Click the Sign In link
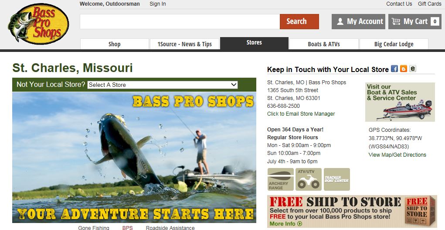 tap(158, 3)
